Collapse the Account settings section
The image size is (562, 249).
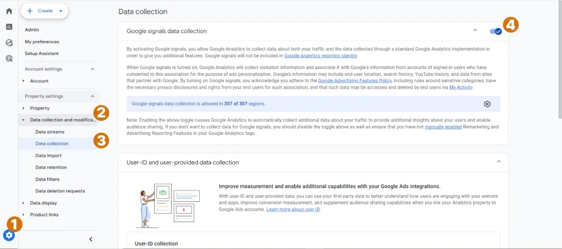click(x=92, y=69)
